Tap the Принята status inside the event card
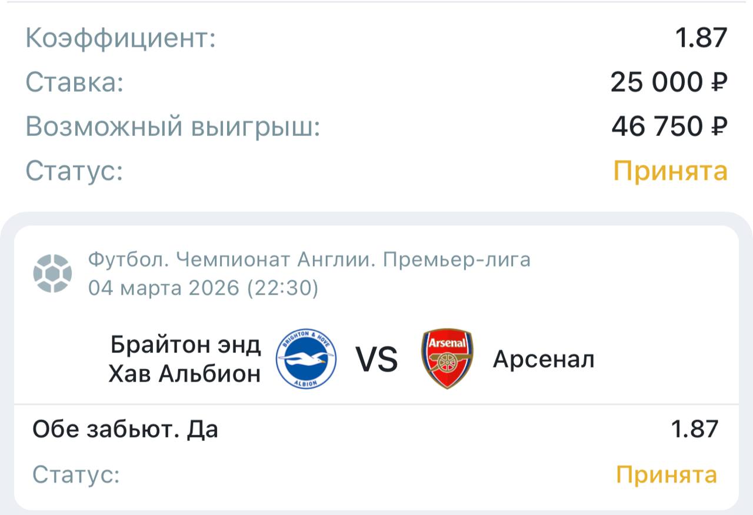 667,474
